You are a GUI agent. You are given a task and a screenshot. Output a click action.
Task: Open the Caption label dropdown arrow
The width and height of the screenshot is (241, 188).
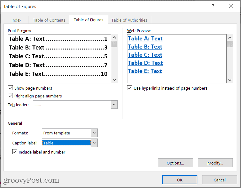coord(94,143)
